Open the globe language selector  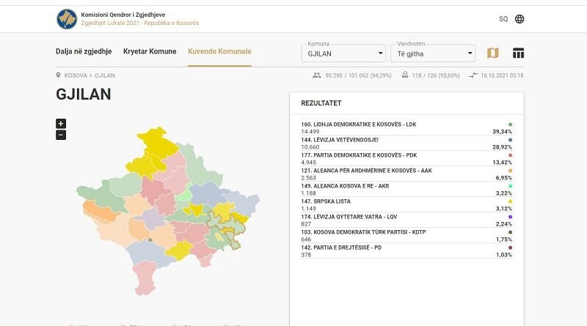pyautogui.click(x=519, y=19)
